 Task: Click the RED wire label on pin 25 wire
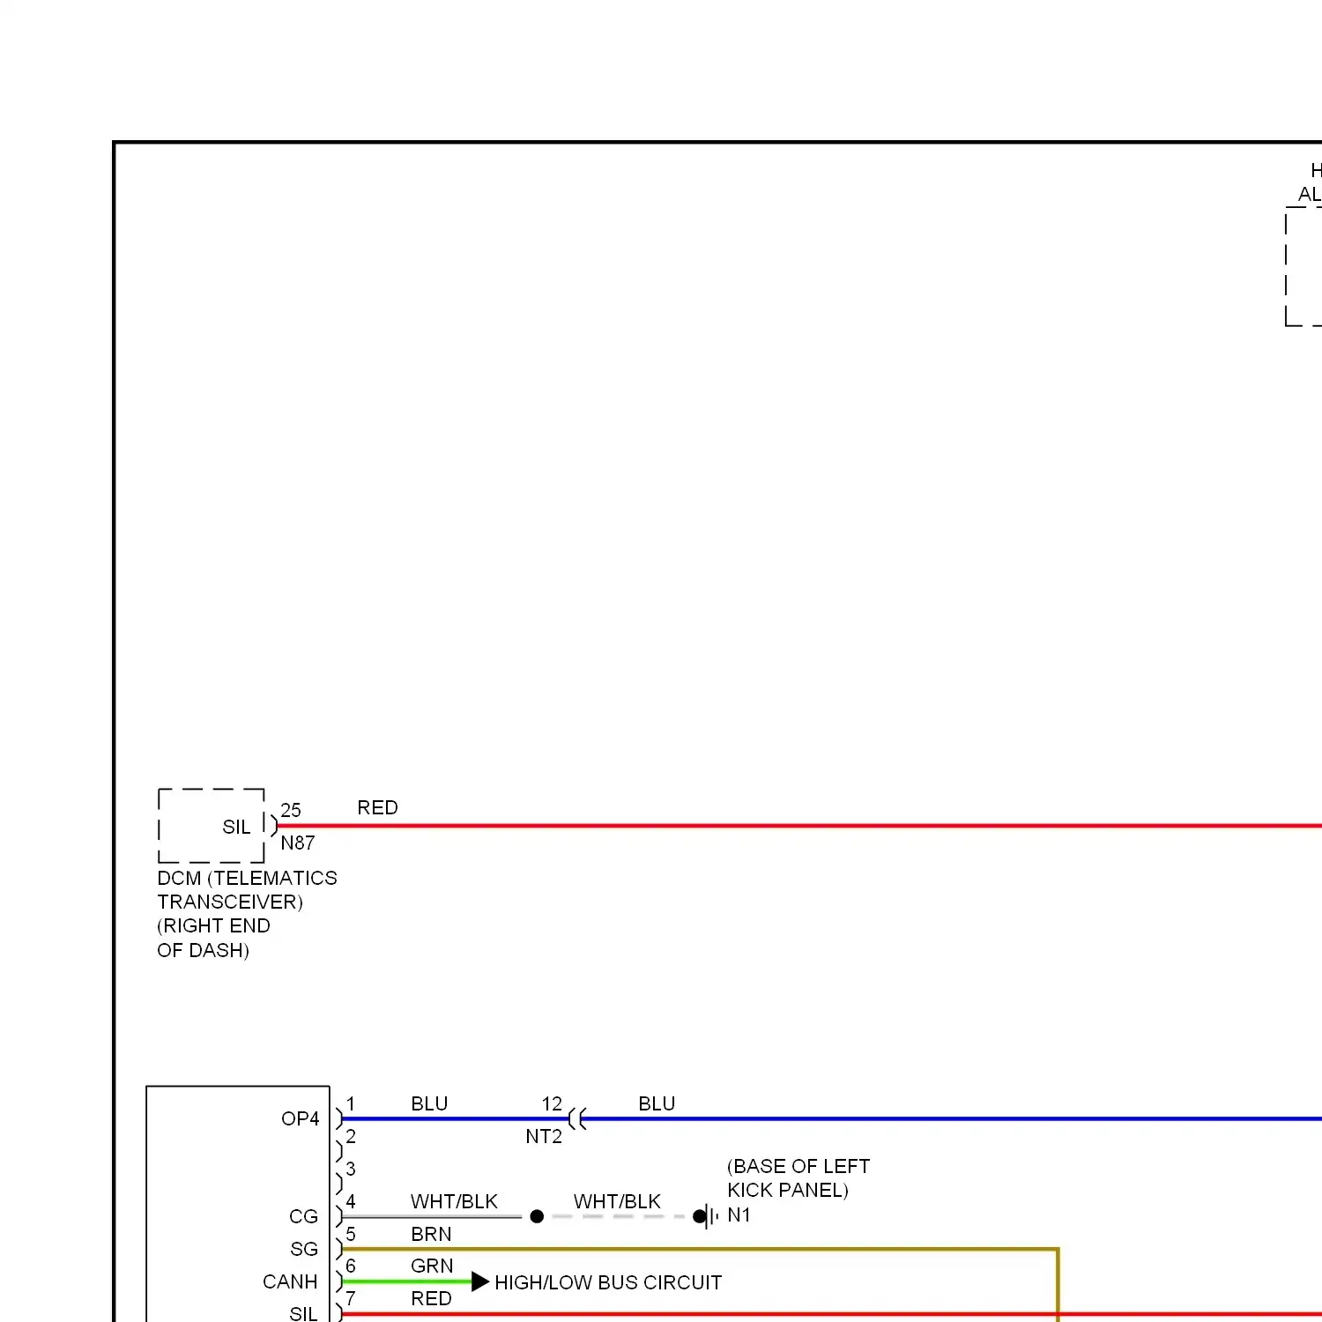click(377, 807)
